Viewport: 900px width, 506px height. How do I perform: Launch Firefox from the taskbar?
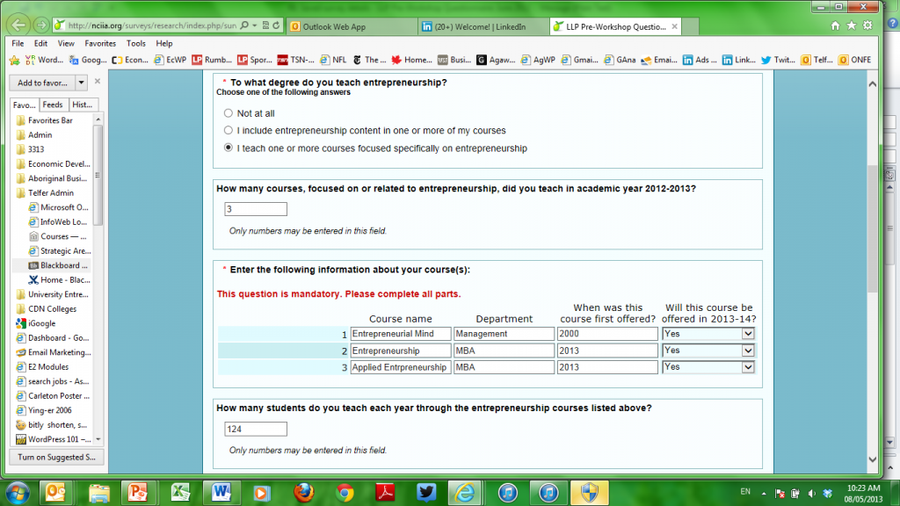pos(304,491)
